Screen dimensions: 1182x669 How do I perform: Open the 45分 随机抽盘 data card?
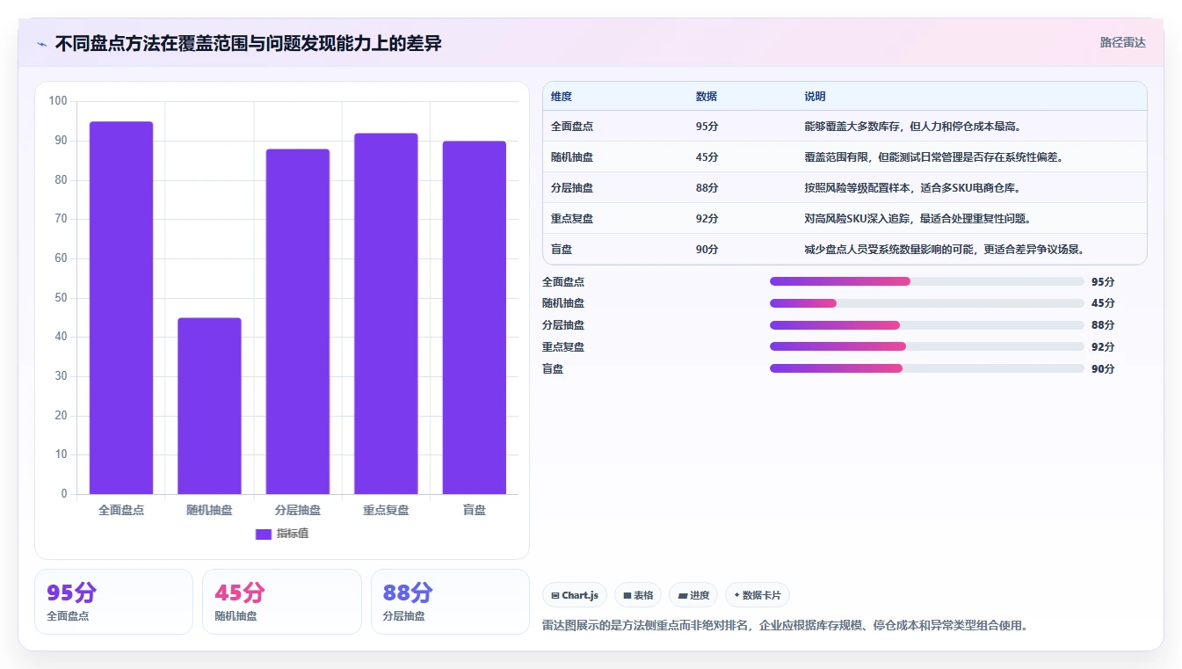coord(282,601)
